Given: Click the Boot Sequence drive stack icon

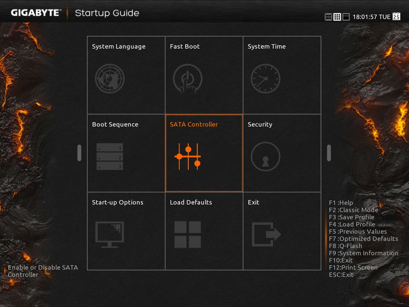Looking at the screenshot, I should pyautogui.click(x=109, y=157).
